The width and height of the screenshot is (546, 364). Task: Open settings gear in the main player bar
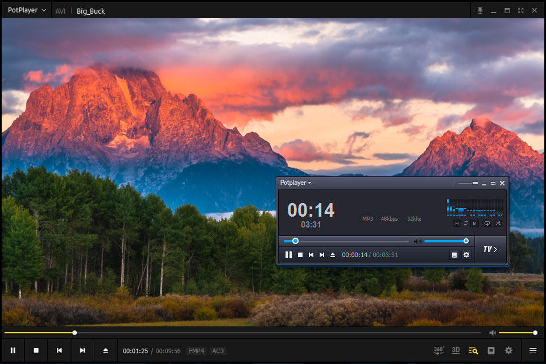[508, 350]
